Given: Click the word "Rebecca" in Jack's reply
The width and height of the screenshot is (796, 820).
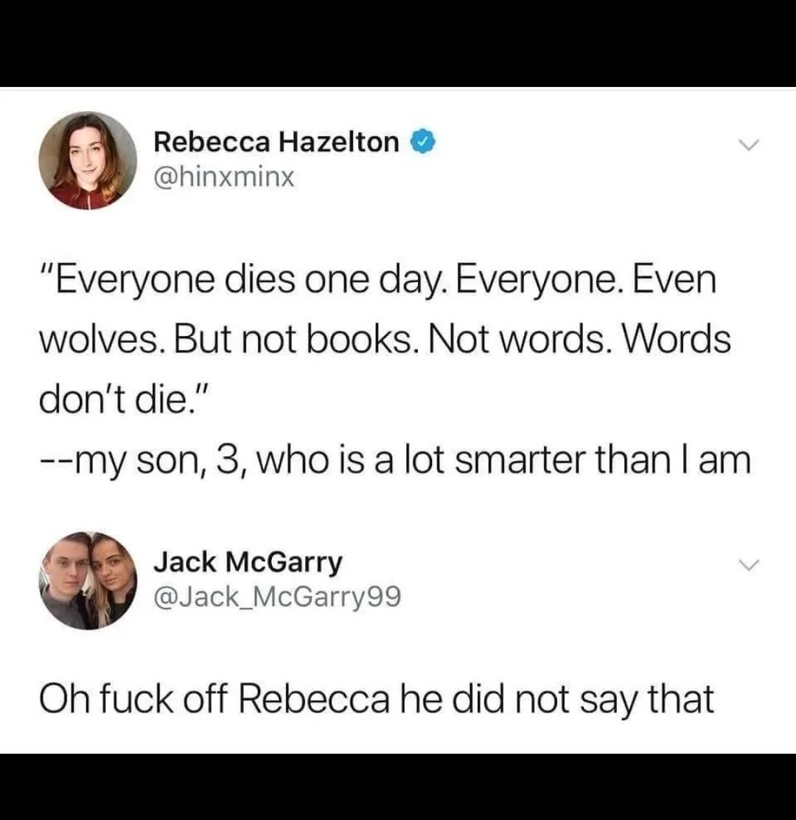Looking at the screenshot, I should [x=314, y=700].
